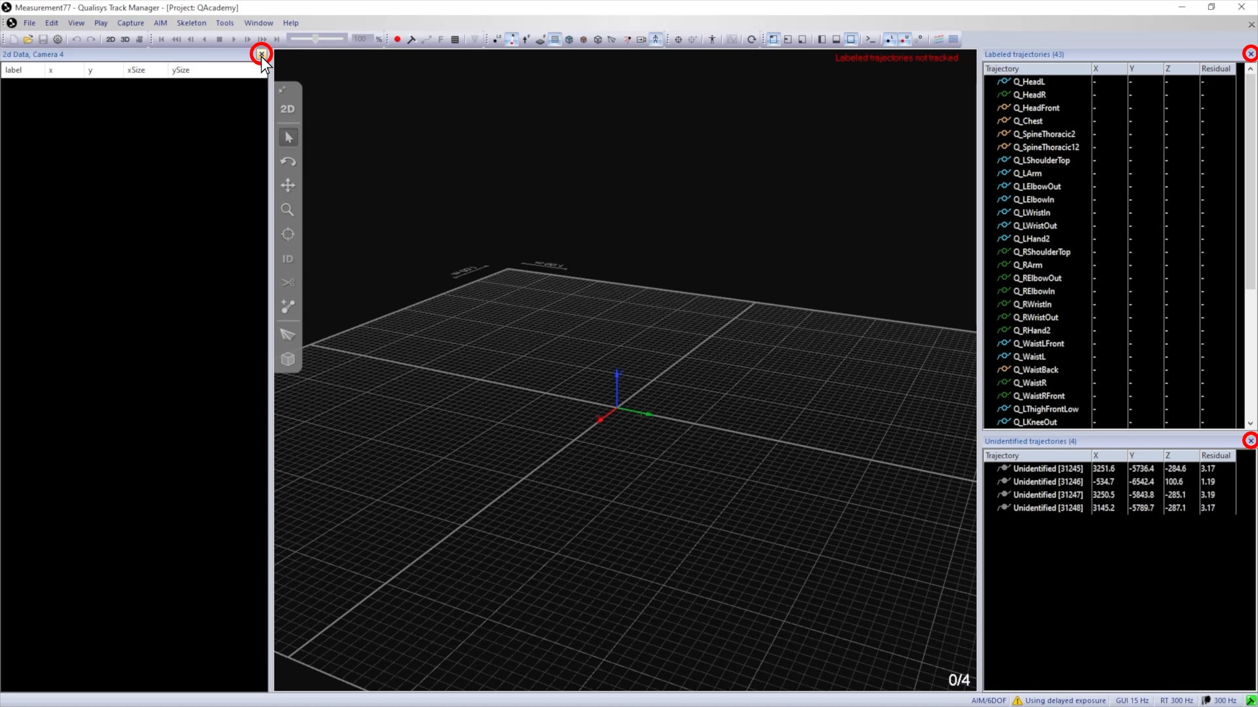Switch to 2D view in toolbar
This screenshot has height=707, width=1258.
tap(110, 39)
